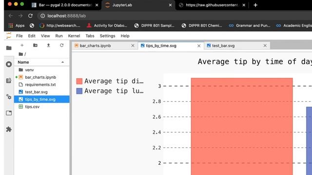
Task: Click the browser back arrow
Action: click(x=11, y=16)
